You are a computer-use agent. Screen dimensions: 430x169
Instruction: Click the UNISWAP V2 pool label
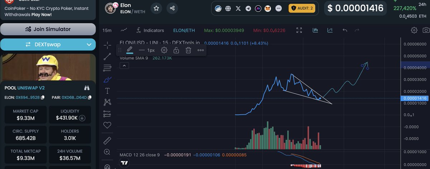31,88
